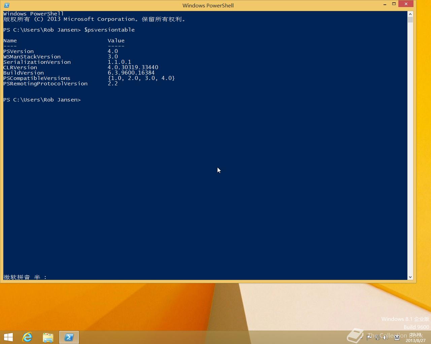Click the 微软拼音 IME status line
Viewport: 431px width, 344px height.
tap(25, 277)
